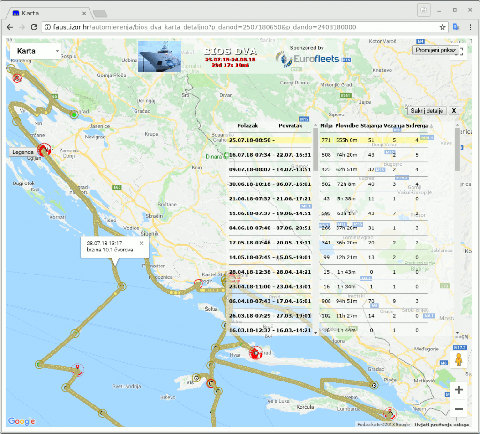This screenshot has height=434, width=480.
Task: Bookmark this page with star icon
Action: [x=442, y=27]
